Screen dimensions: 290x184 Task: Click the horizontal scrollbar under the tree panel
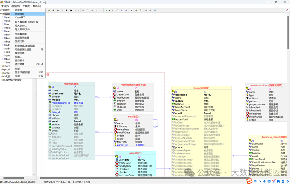click(x=13, y=178)
